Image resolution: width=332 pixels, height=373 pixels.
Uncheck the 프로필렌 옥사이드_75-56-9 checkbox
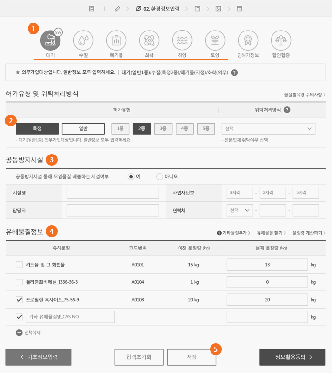click(x=19, y=300)
